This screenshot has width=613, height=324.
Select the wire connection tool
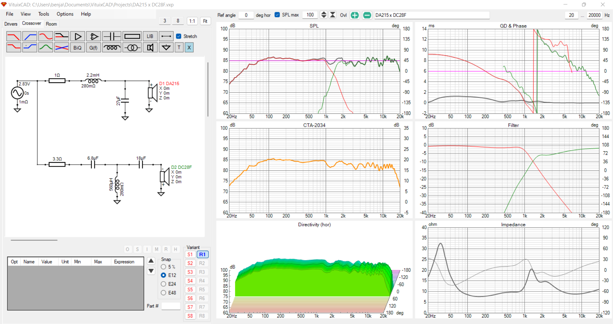(166, 36)
